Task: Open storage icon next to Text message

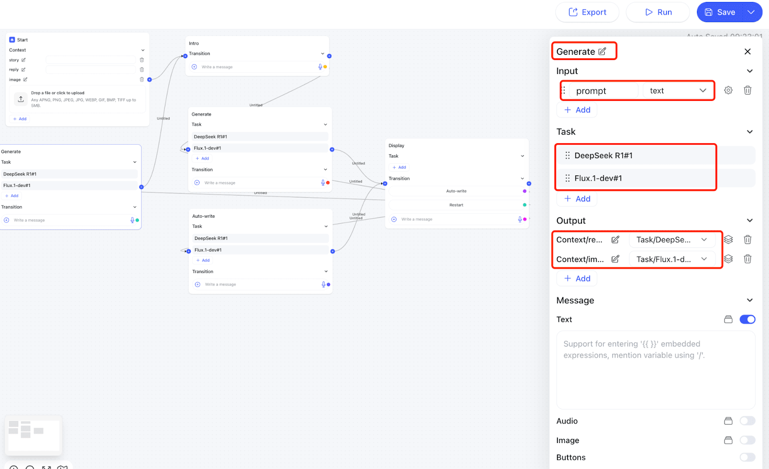Action: pyautogui.click(x=728, y=320)
